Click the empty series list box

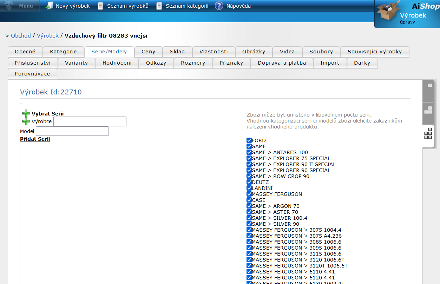113,214
